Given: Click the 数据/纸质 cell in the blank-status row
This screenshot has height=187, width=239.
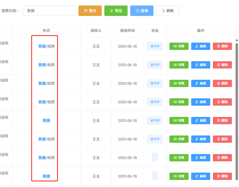Looking at the screenshot, I should [x=46, y=158].
